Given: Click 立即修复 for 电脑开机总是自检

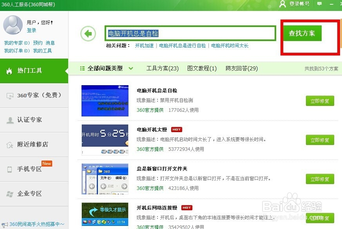Looking at the screenshot, I should pos(320,101).
